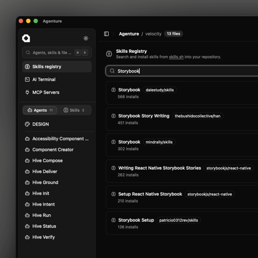
Task: Open the Storybook Setup skill card
Action: (x=182, y=223)
